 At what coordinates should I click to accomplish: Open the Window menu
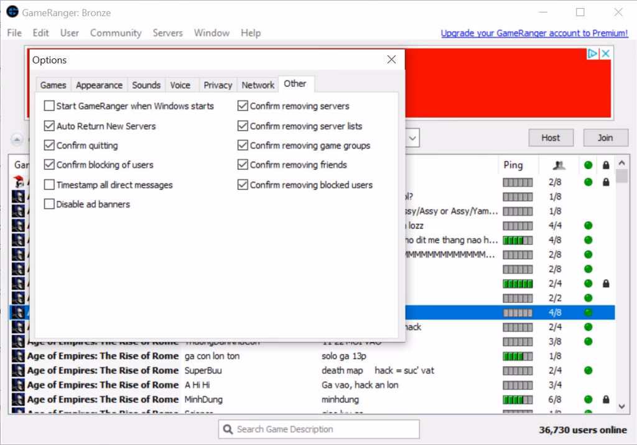tap(212, 33)
